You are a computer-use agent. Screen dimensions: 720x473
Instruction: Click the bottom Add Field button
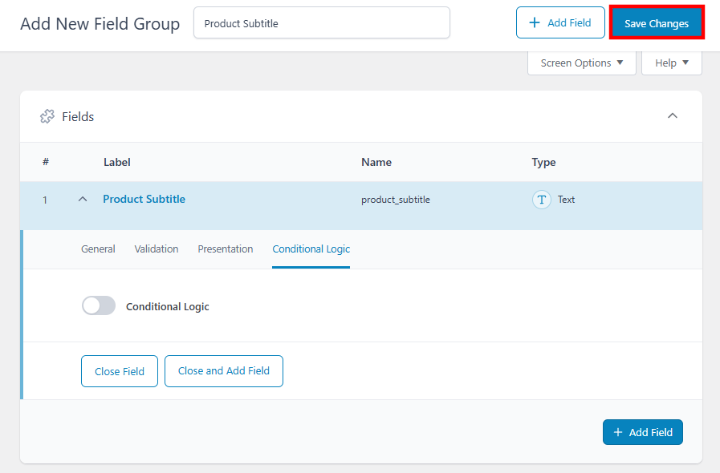point(642,432)
